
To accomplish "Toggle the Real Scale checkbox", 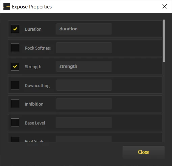I will (15, 140).
